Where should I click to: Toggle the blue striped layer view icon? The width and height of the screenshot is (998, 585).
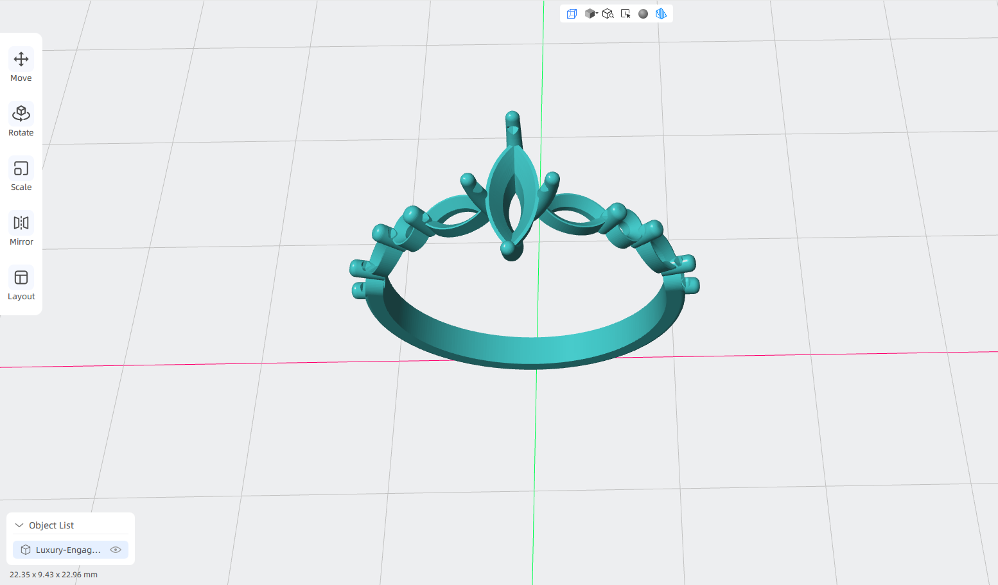661,13
